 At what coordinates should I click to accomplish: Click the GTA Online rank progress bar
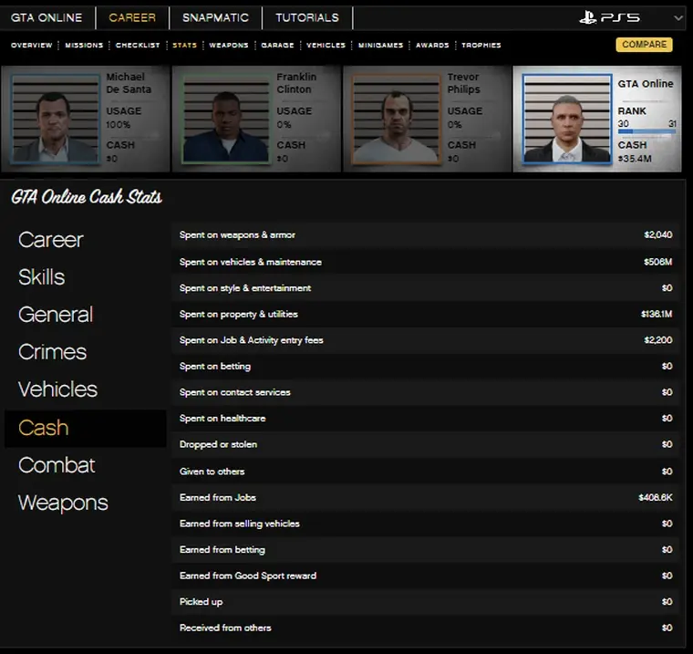(x=646, y=132)
